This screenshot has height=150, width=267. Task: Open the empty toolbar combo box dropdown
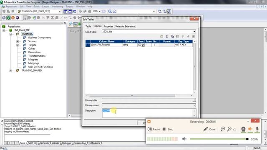click(154, 11)
